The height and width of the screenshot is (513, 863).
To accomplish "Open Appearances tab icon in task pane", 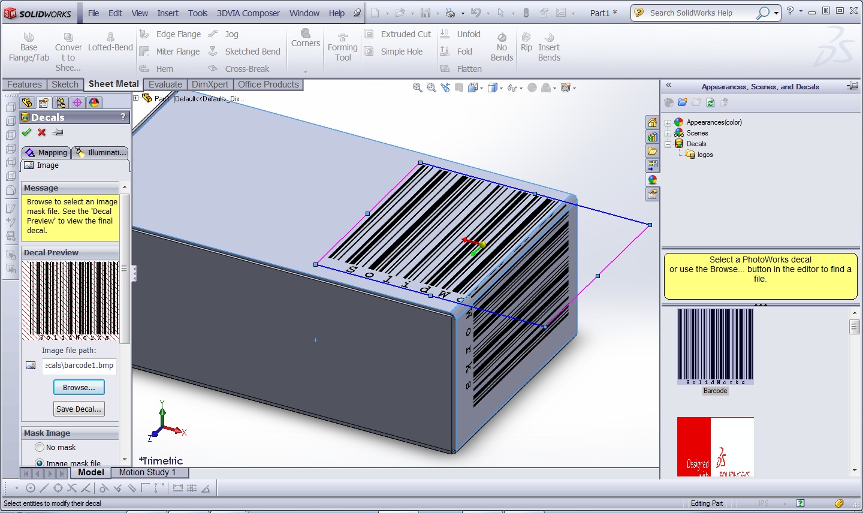I will 653,179.
